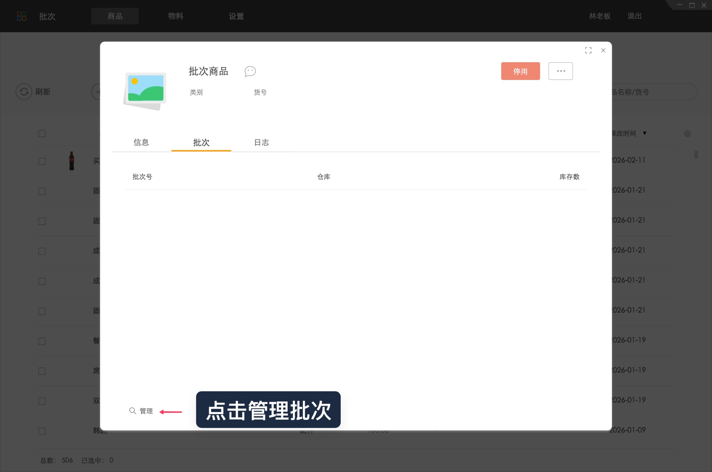Toggle the select-all checkbox in header

point(42,133)
